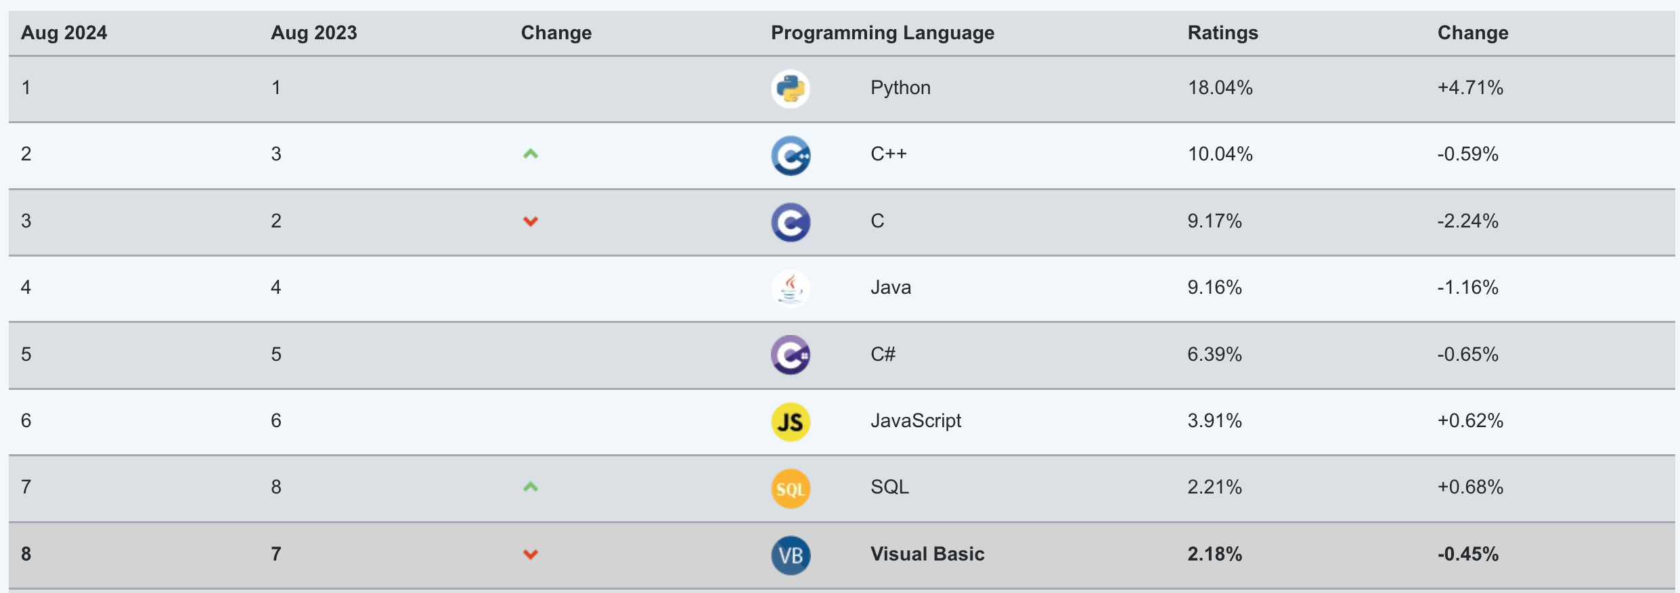Image resolution: width=1680 pixels, height=593 pixels.
Task: Click the 'Aug 2023' column header
Action: coord(314,32)
